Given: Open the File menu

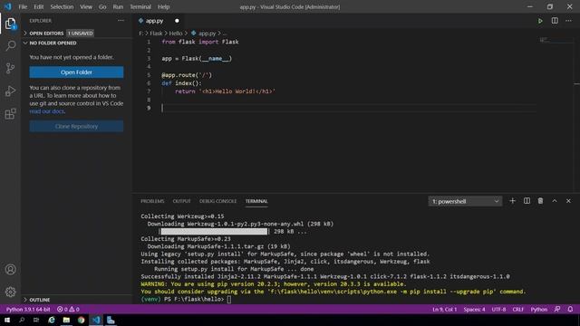Looking at the screenshot, I should pos(23,6).
